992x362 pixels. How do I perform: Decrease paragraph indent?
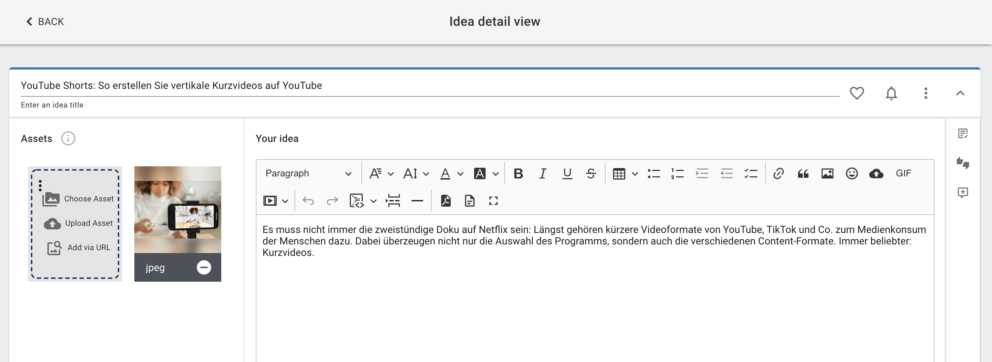pyautogui.click(x=726, y=173)
